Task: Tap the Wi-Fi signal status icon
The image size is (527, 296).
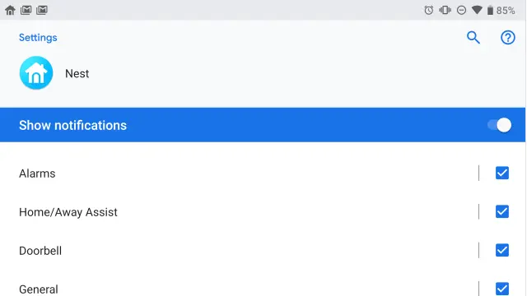Action: click(477, 10)
